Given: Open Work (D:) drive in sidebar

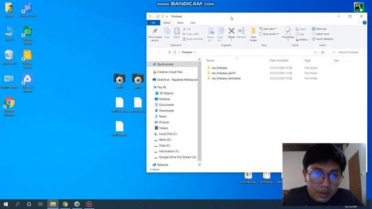Looking at the screenshot, I should point(165,139).
